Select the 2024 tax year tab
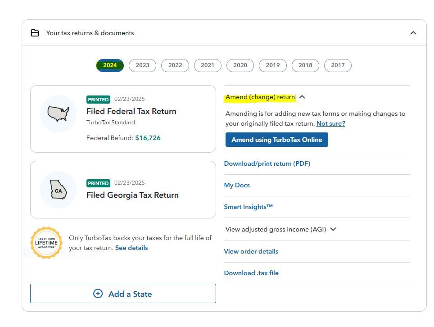Screen dimensions: 434x327 [x=110, y=65]
